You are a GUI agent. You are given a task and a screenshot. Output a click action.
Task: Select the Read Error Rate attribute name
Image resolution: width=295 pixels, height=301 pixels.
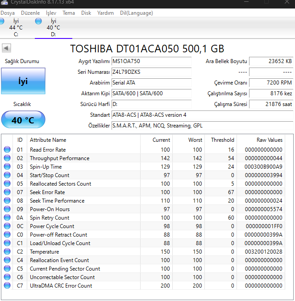click(x=48, y=150)
